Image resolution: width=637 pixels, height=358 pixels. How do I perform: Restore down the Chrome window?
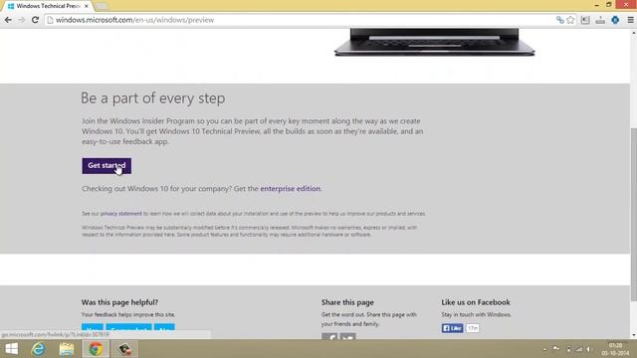[608, 5]
